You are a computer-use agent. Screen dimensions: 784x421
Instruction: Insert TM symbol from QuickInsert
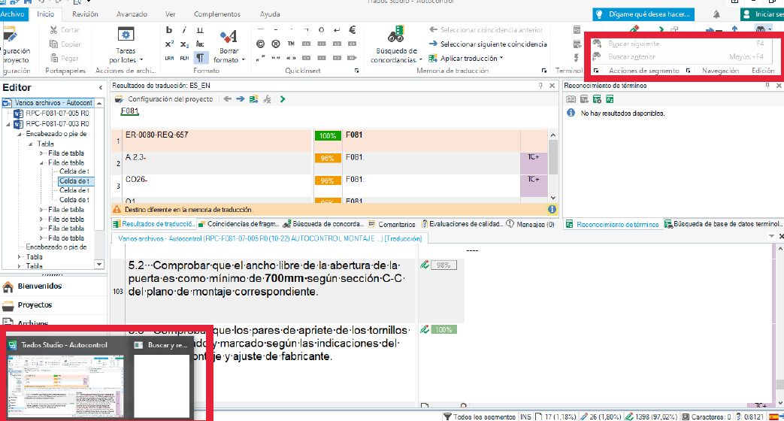pos(291,44)
